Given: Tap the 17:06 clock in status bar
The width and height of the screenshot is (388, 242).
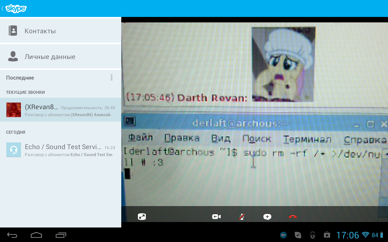Looking at the screenshot, I should pos(348,235).
